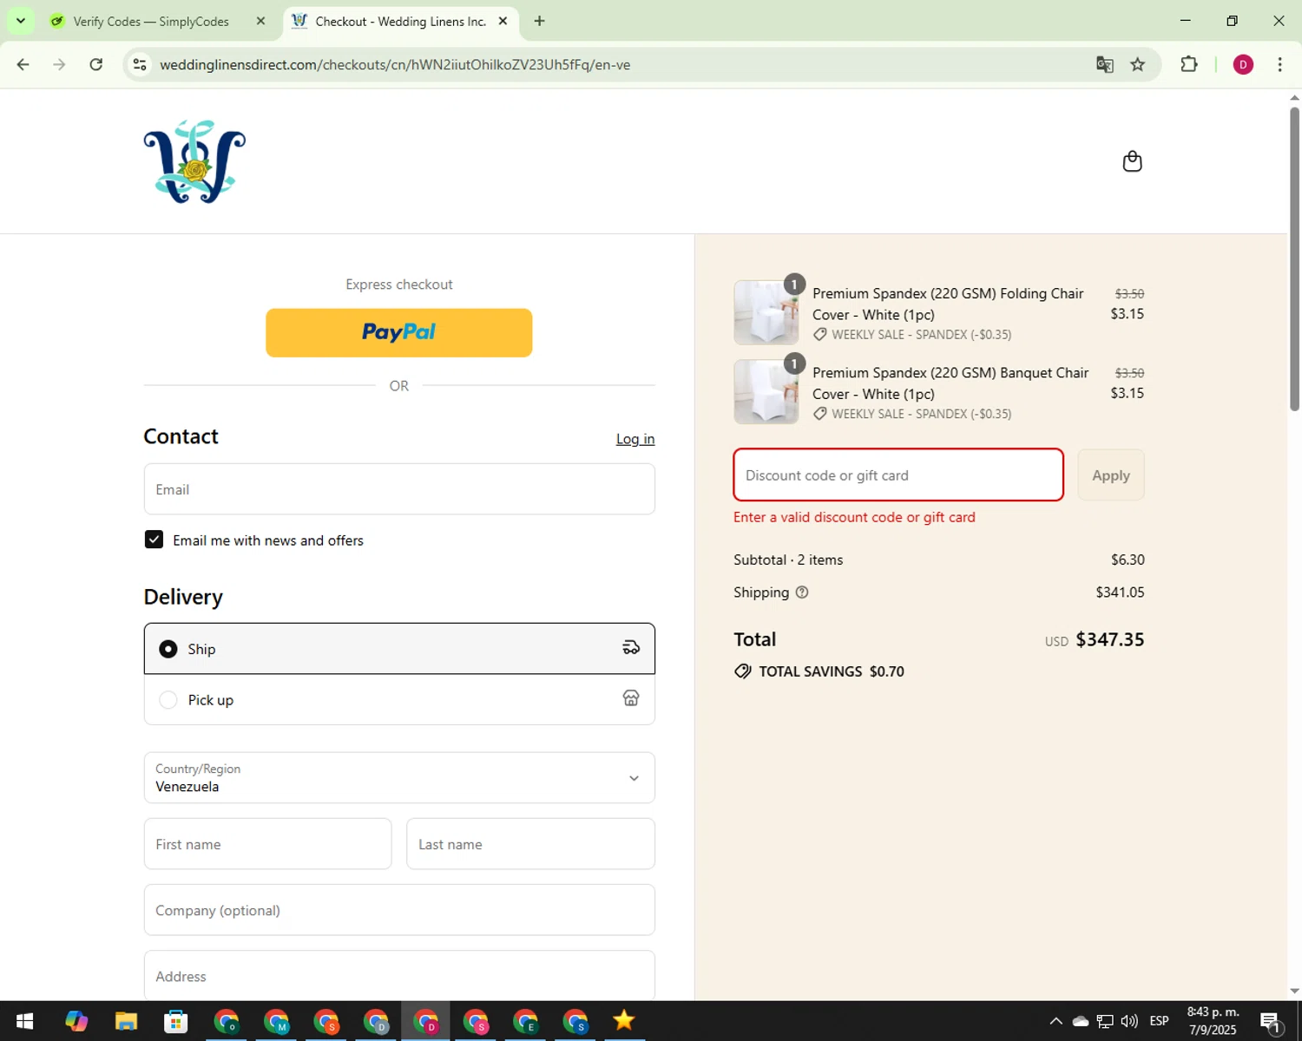
Task: Open the ESP language indicator in taskbar
Action: click(x=1159, y=1021)
